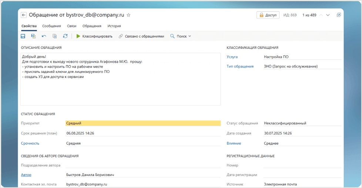Click the save and close icon

pyautogui.click(x=33, y=36)
